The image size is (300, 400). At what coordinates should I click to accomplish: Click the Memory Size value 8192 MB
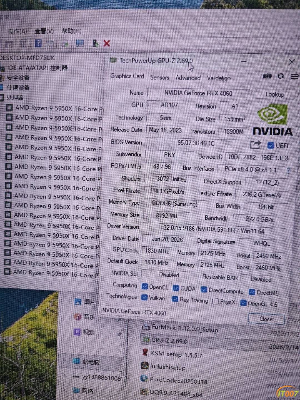[x=166, y=216]
